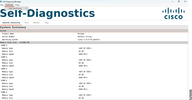Open the File menu
192x100 pixels.
pos(2,5)
